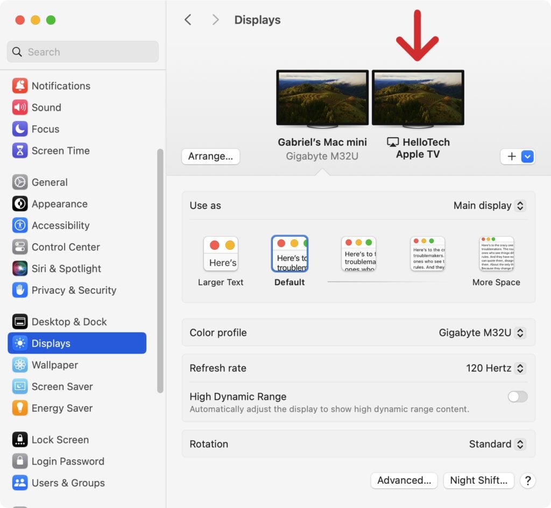
Task: Go forward with the right chevron
Action: [x=215, y=20]
